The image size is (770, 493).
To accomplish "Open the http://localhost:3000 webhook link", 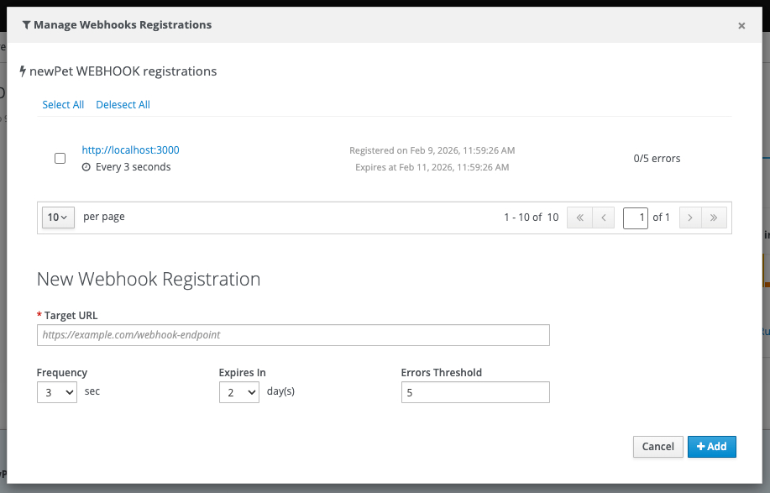I will pos(130,150).
